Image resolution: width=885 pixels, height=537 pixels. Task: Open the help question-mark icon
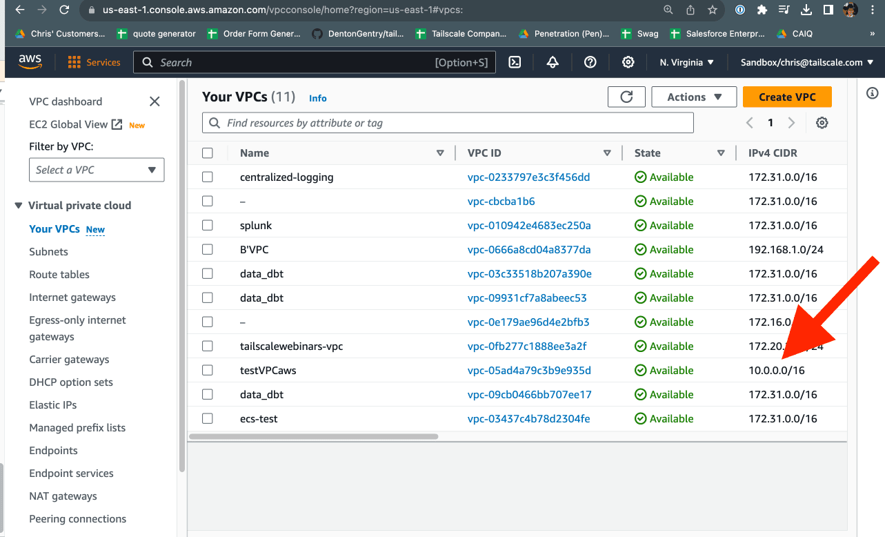click(590, 61)
